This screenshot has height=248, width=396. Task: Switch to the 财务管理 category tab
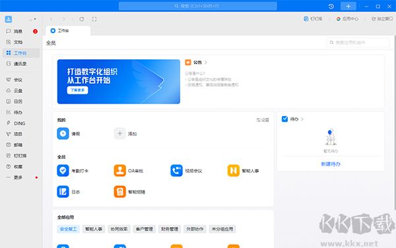[x=170, y=229]
